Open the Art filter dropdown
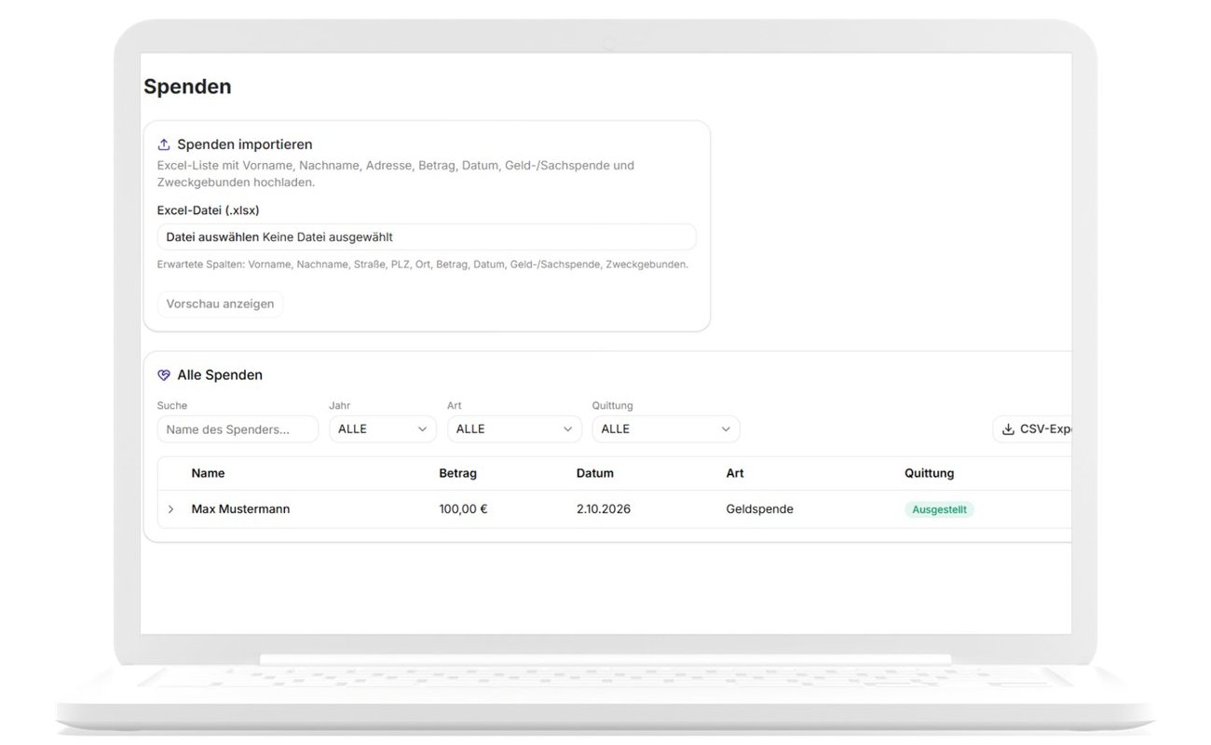The width and height of the screenshot is (1211, 745). (x=514, y=429)
